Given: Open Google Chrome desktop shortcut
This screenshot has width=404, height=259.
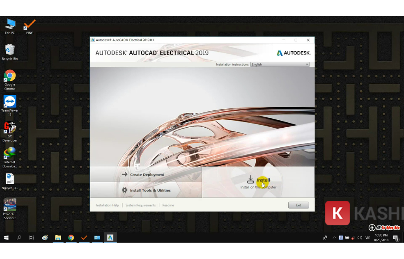Looking at the screenshot, I should tap(10, 80).
